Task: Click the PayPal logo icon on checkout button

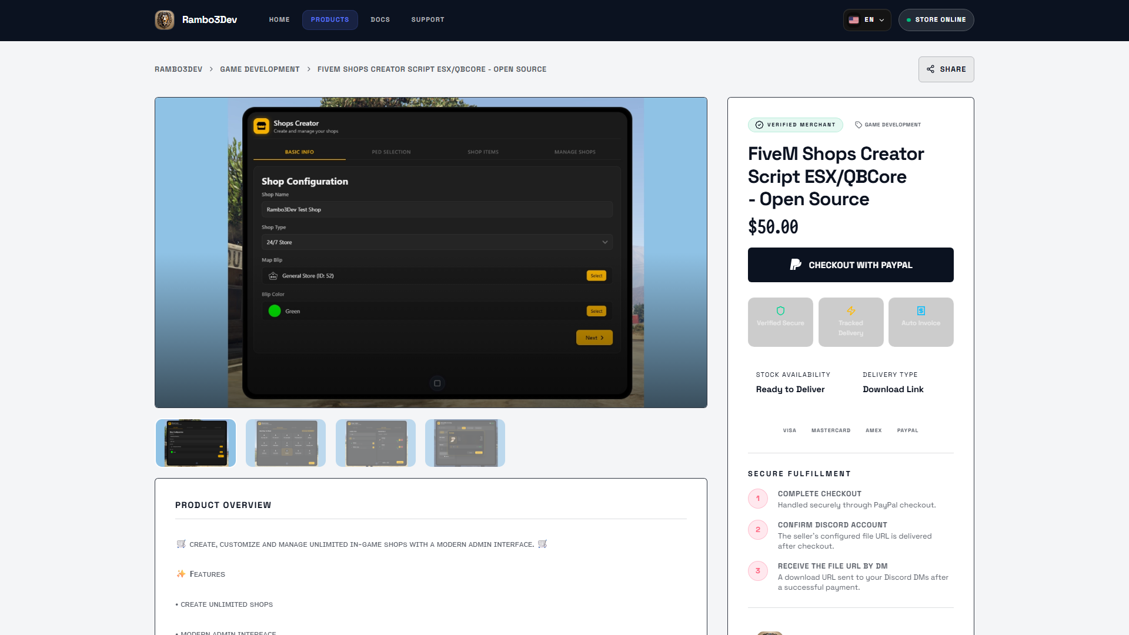Action: coord(796,265)
